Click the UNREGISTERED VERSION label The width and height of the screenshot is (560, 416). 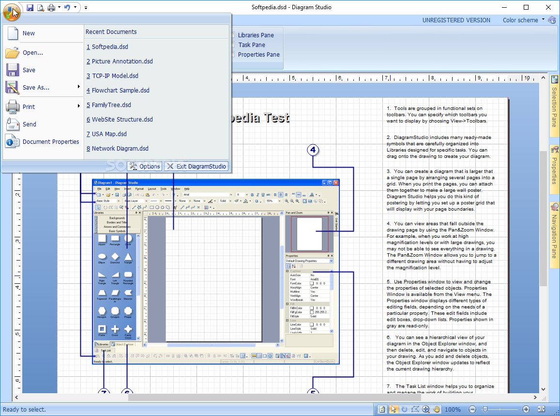tap(456, 20)
